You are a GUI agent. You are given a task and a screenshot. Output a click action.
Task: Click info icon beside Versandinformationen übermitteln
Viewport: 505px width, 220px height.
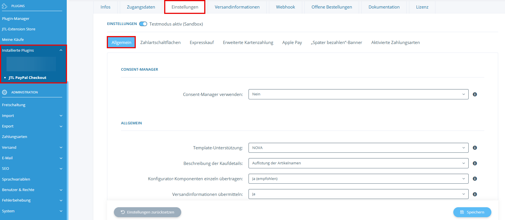(x=475, y=194)
